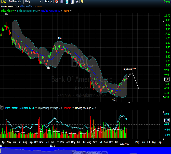
Task: Click the stacked database icon in toolbar
Action: [62, 2]
